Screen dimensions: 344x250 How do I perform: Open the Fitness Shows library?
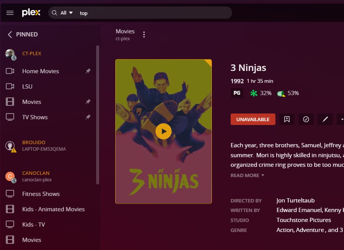click(x=41, y=194)
